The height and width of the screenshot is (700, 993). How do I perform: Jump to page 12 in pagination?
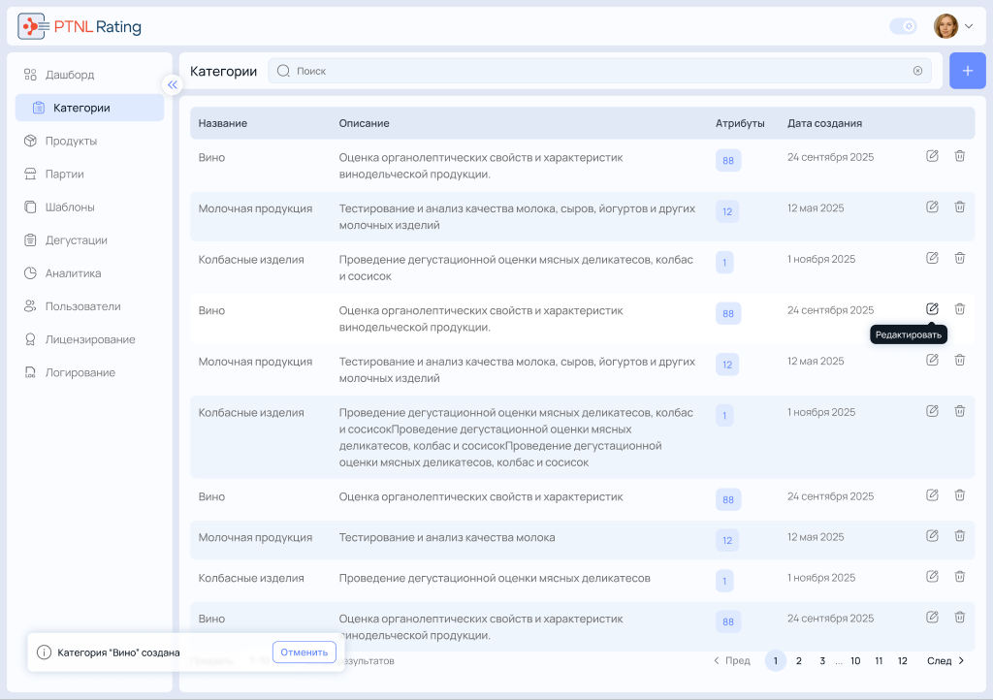click(x=903, y=661)
